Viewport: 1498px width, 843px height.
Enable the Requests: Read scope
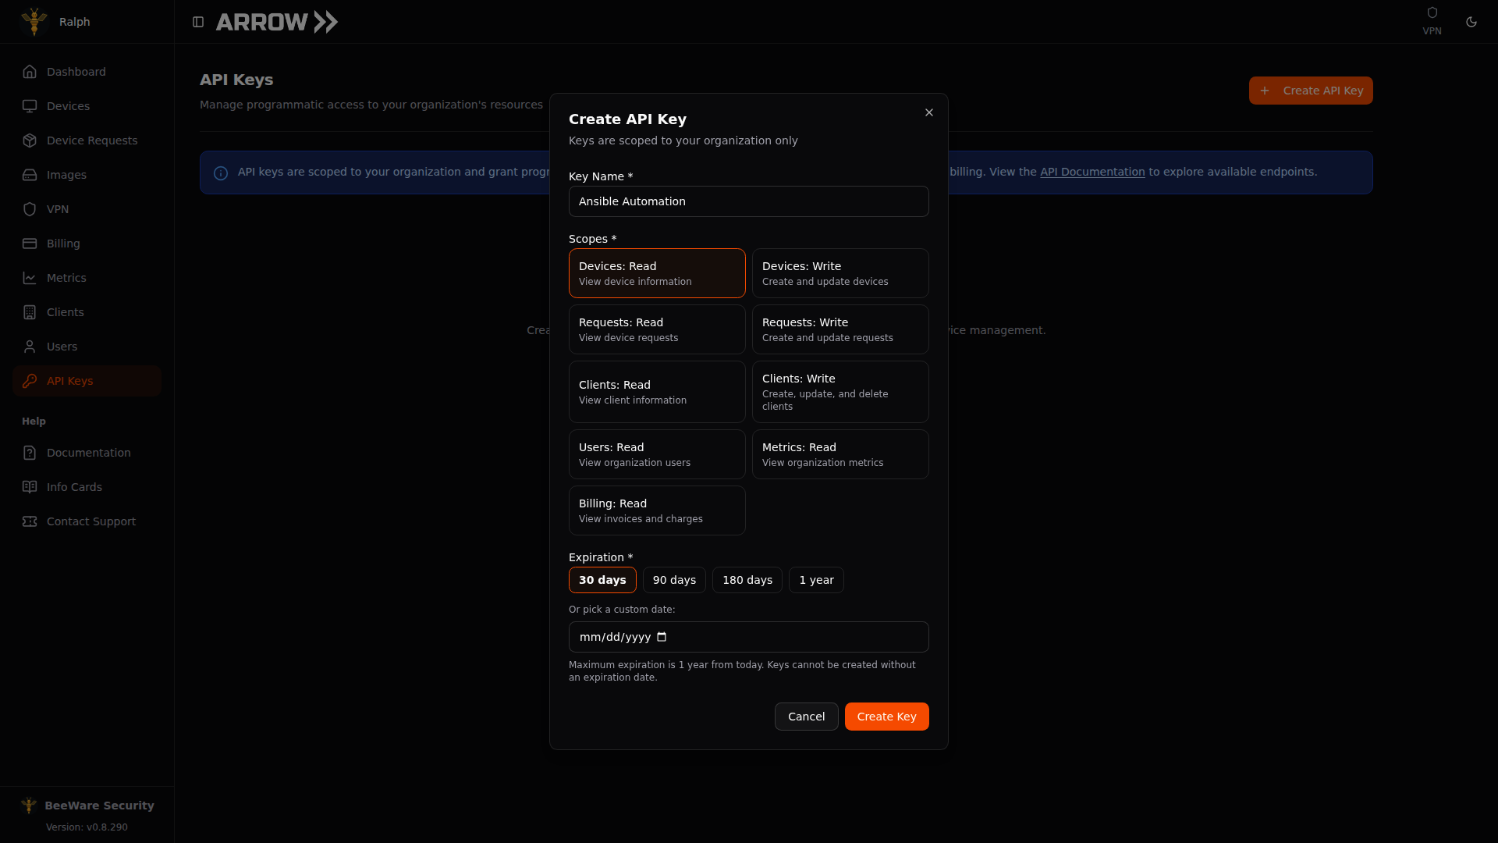(x=657, y=329)
